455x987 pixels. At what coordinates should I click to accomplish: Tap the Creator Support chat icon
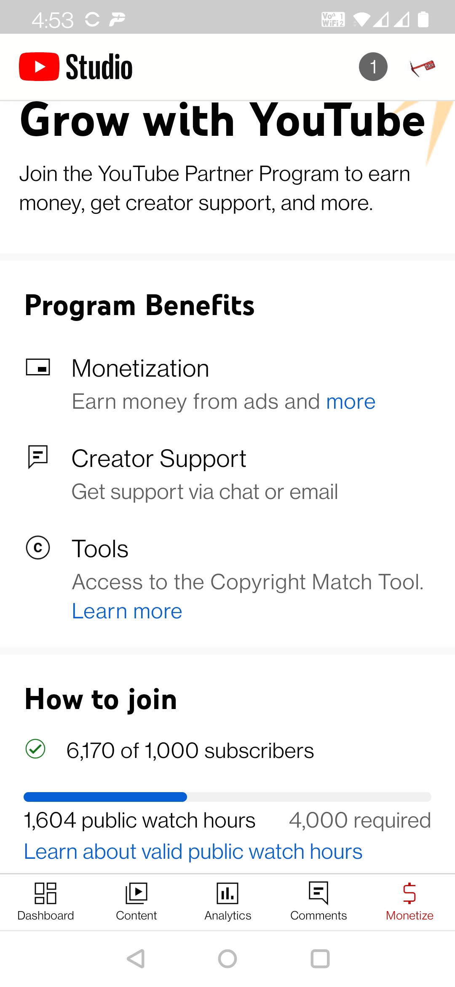tap(38, 457)
